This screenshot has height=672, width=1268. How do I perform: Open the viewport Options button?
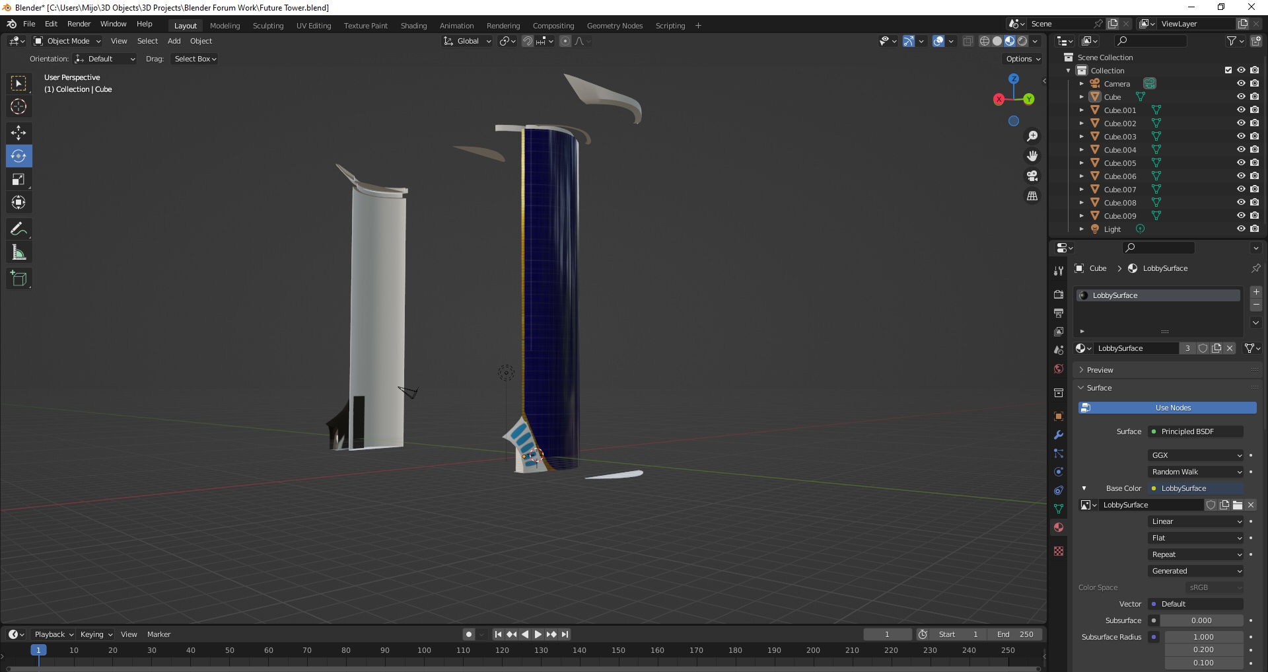(1022, 59)
